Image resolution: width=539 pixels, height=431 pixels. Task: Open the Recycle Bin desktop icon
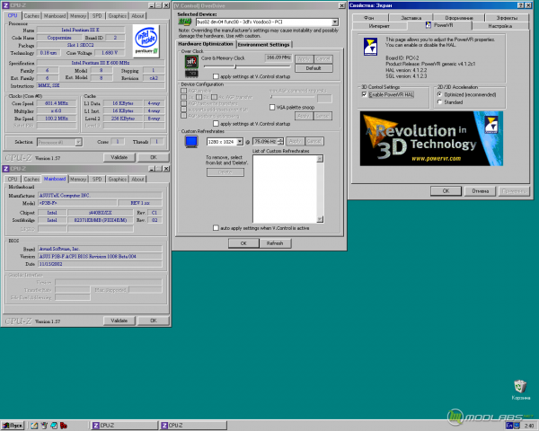tap(520, 390)
